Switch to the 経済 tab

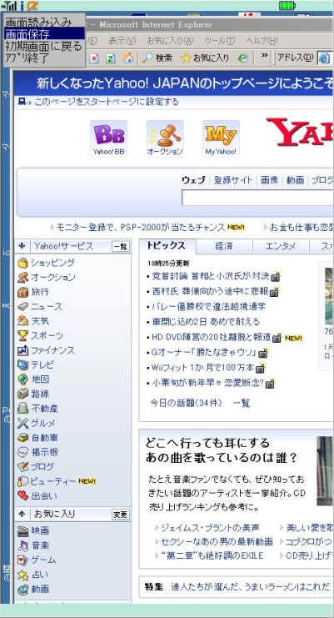tap(224, 247)
